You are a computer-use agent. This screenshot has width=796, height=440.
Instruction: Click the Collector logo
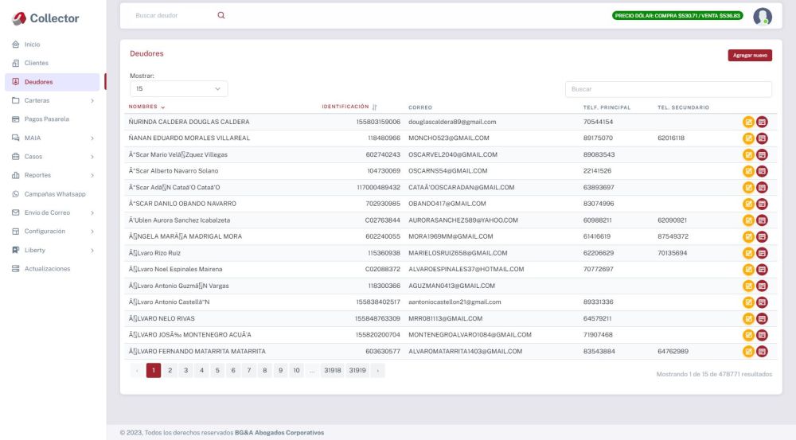(46, 18)
